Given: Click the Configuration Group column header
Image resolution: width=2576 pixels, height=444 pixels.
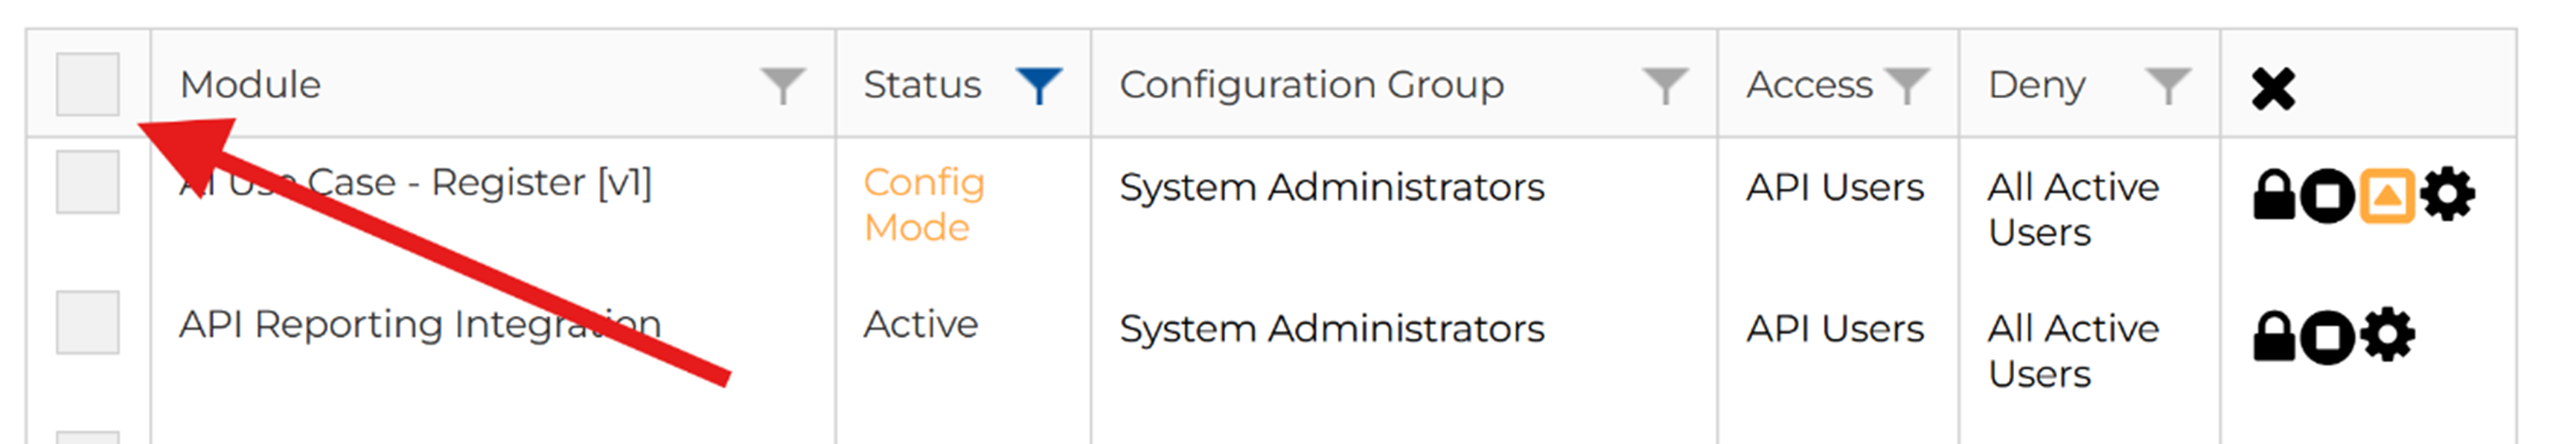Looking at the screenshot, I should tap(1311, 85).
